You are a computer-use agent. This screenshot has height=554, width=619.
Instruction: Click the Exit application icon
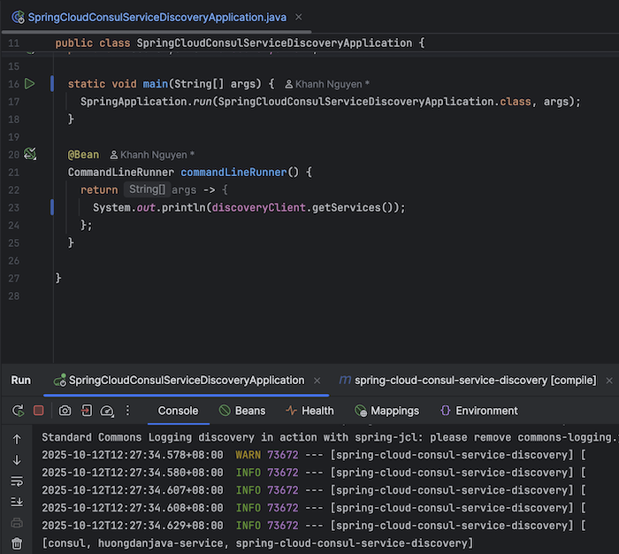86,411
